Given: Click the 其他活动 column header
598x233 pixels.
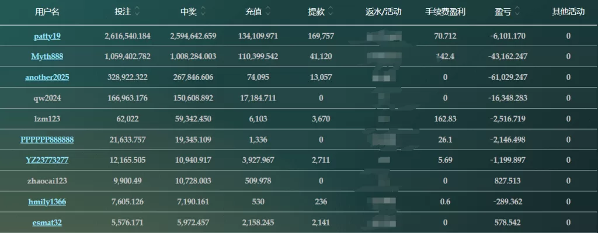Looking at the screenshot, I should (x=568, y=12).
